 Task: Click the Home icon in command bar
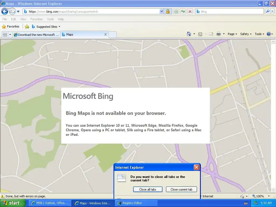(189, 34)
